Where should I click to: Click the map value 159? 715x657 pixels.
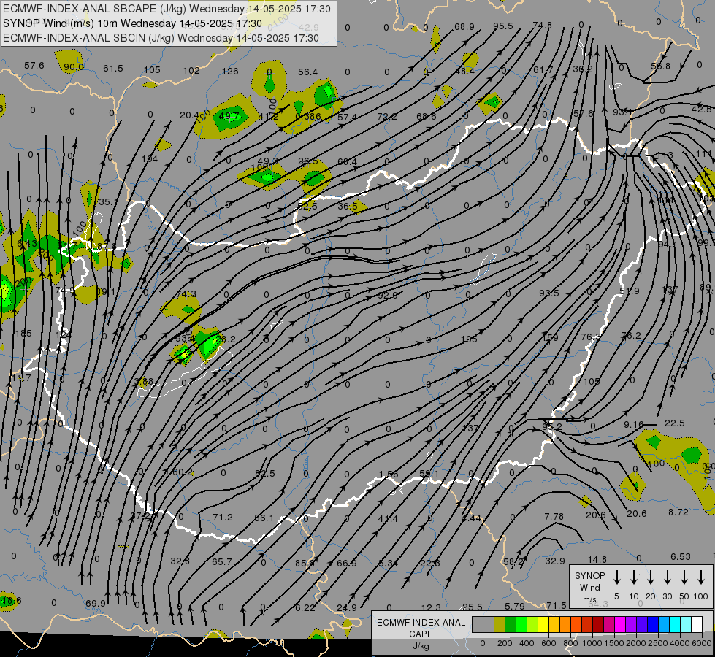(x=551, y=338)
